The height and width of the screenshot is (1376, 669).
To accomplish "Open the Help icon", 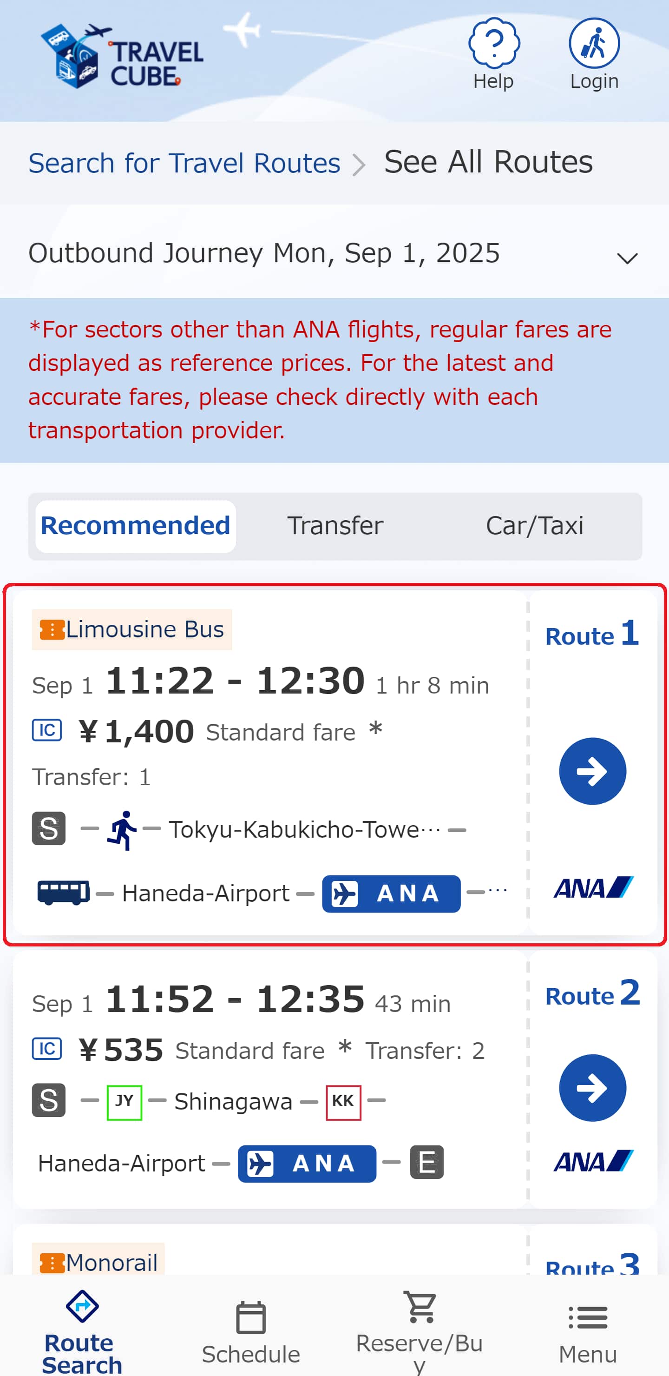I will point(494,44).
